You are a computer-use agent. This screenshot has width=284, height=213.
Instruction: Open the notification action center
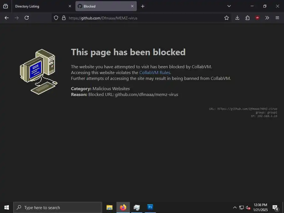(275, 207)
